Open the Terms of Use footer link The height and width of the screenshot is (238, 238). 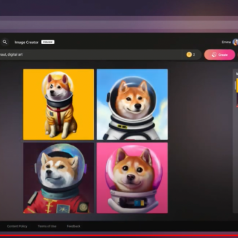coord(47,226)
